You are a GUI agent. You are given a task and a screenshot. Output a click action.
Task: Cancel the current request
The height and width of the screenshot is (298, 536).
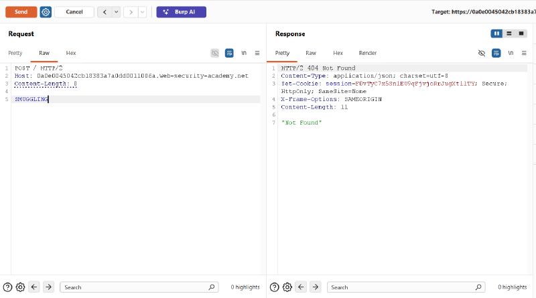pyautogui.click(x=74, y=12)
